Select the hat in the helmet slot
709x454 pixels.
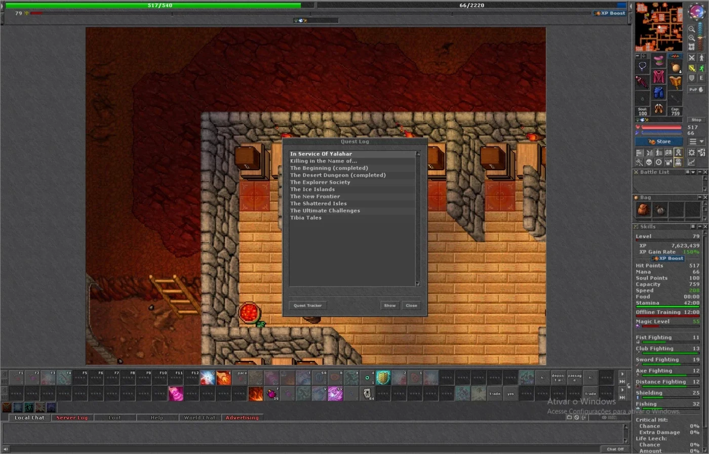click(658, 60)
